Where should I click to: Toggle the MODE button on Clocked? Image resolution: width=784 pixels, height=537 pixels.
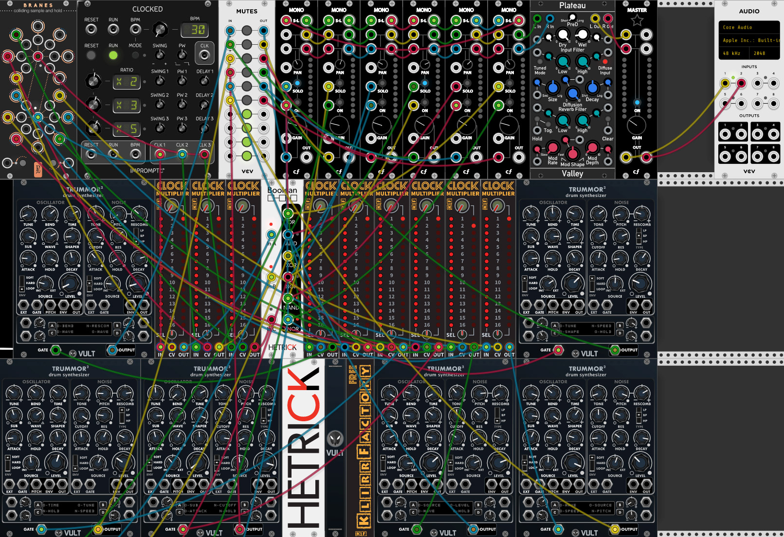(135, 55)
